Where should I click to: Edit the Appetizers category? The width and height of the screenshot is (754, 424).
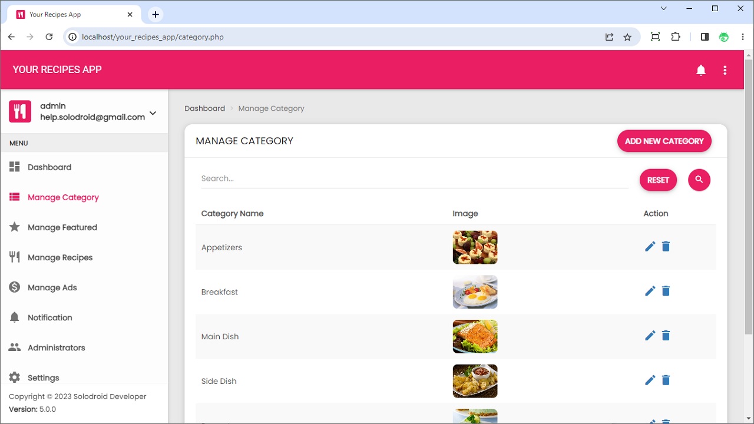click(x=650, y=247)
